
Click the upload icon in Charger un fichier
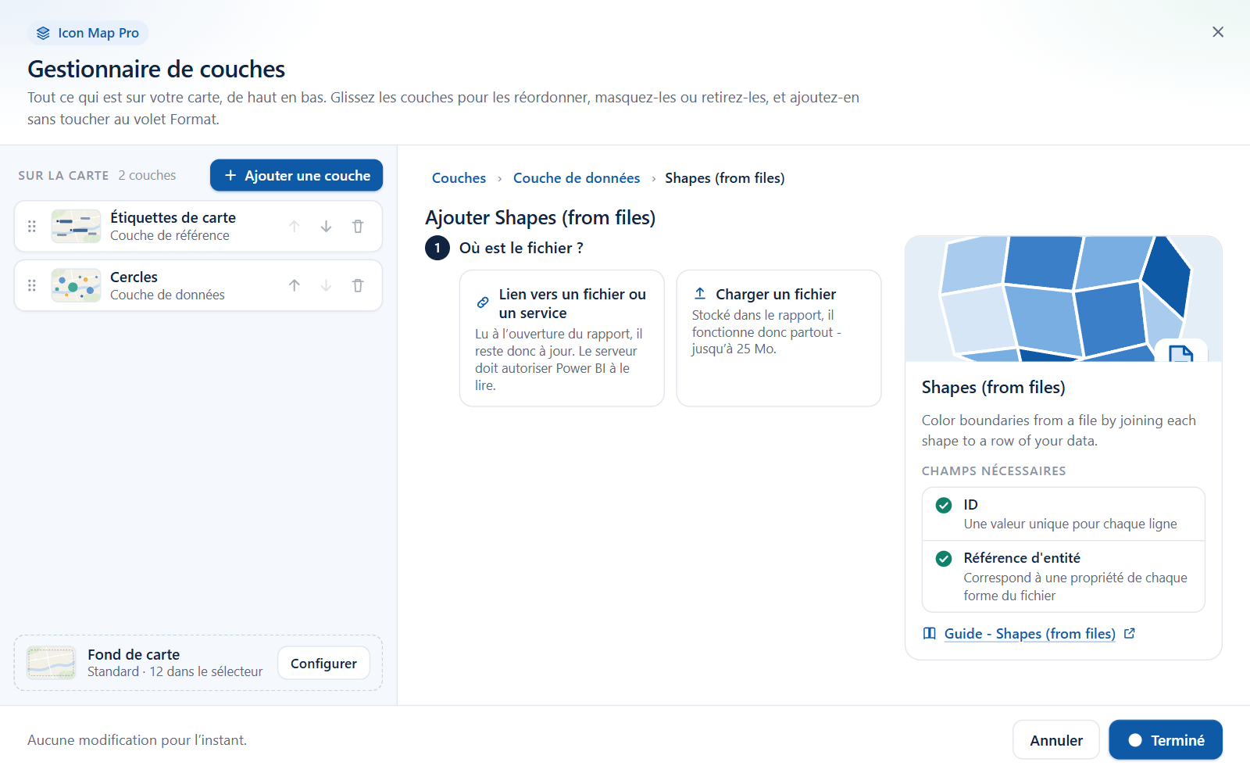point(700,294)
